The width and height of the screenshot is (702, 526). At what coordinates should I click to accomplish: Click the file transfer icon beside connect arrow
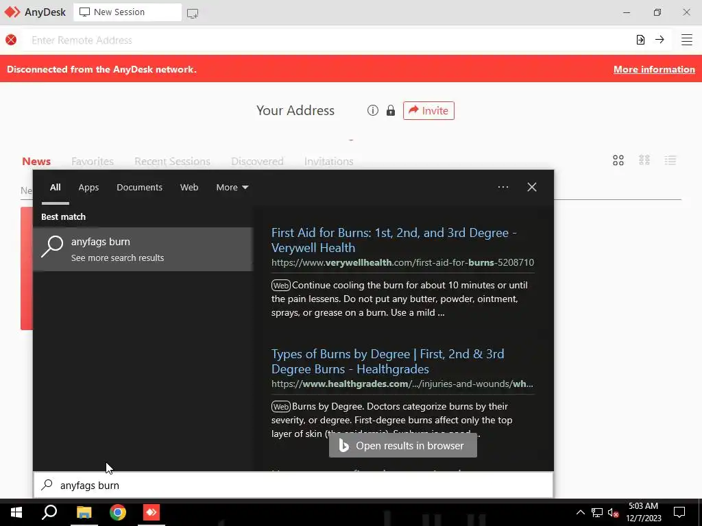[x=641, y=40]
